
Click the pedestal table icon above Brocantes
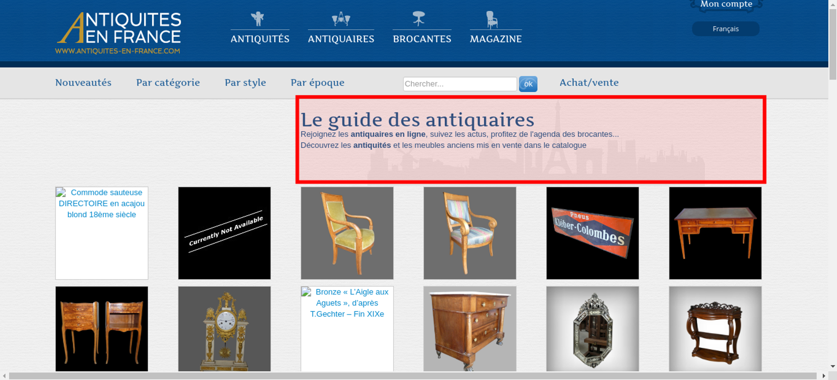click(418, 19)
